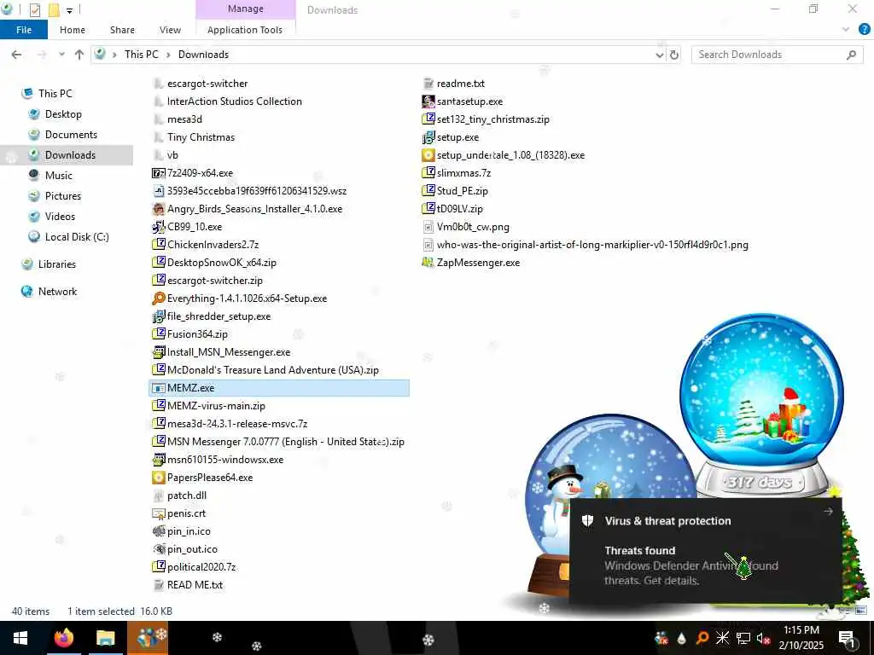874x655 pixels.
Task: Select ZapMessenger.exe file icon
Action: [428, 263]
